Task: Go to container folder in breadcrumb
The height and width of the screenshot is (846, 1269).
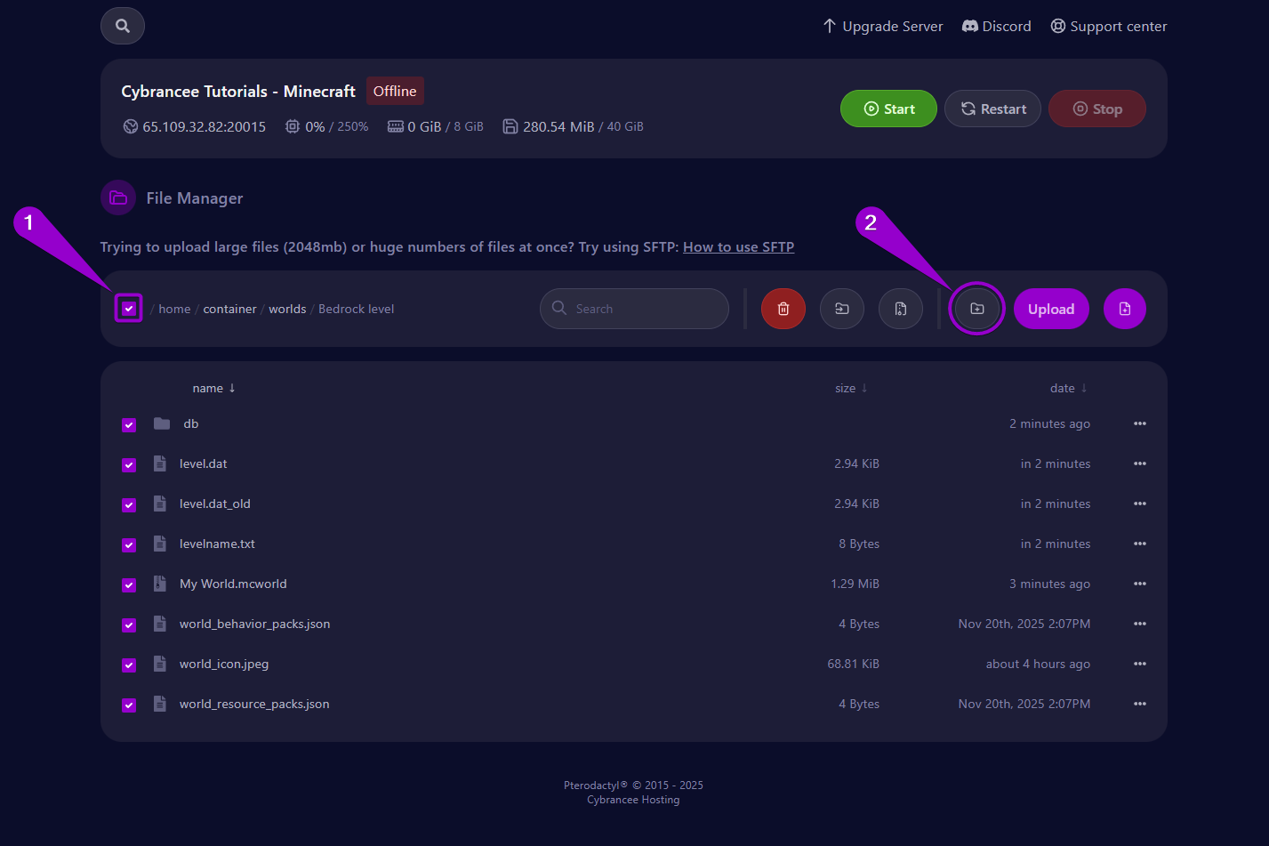Action: pyautogui.click(x=229, y=309)
